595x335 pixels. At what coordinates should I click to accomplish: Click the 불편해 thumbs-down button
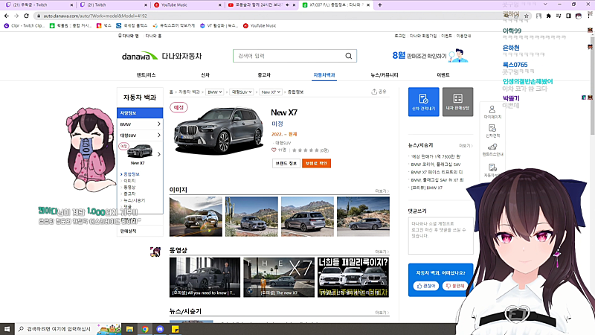(x=454, y=286)
